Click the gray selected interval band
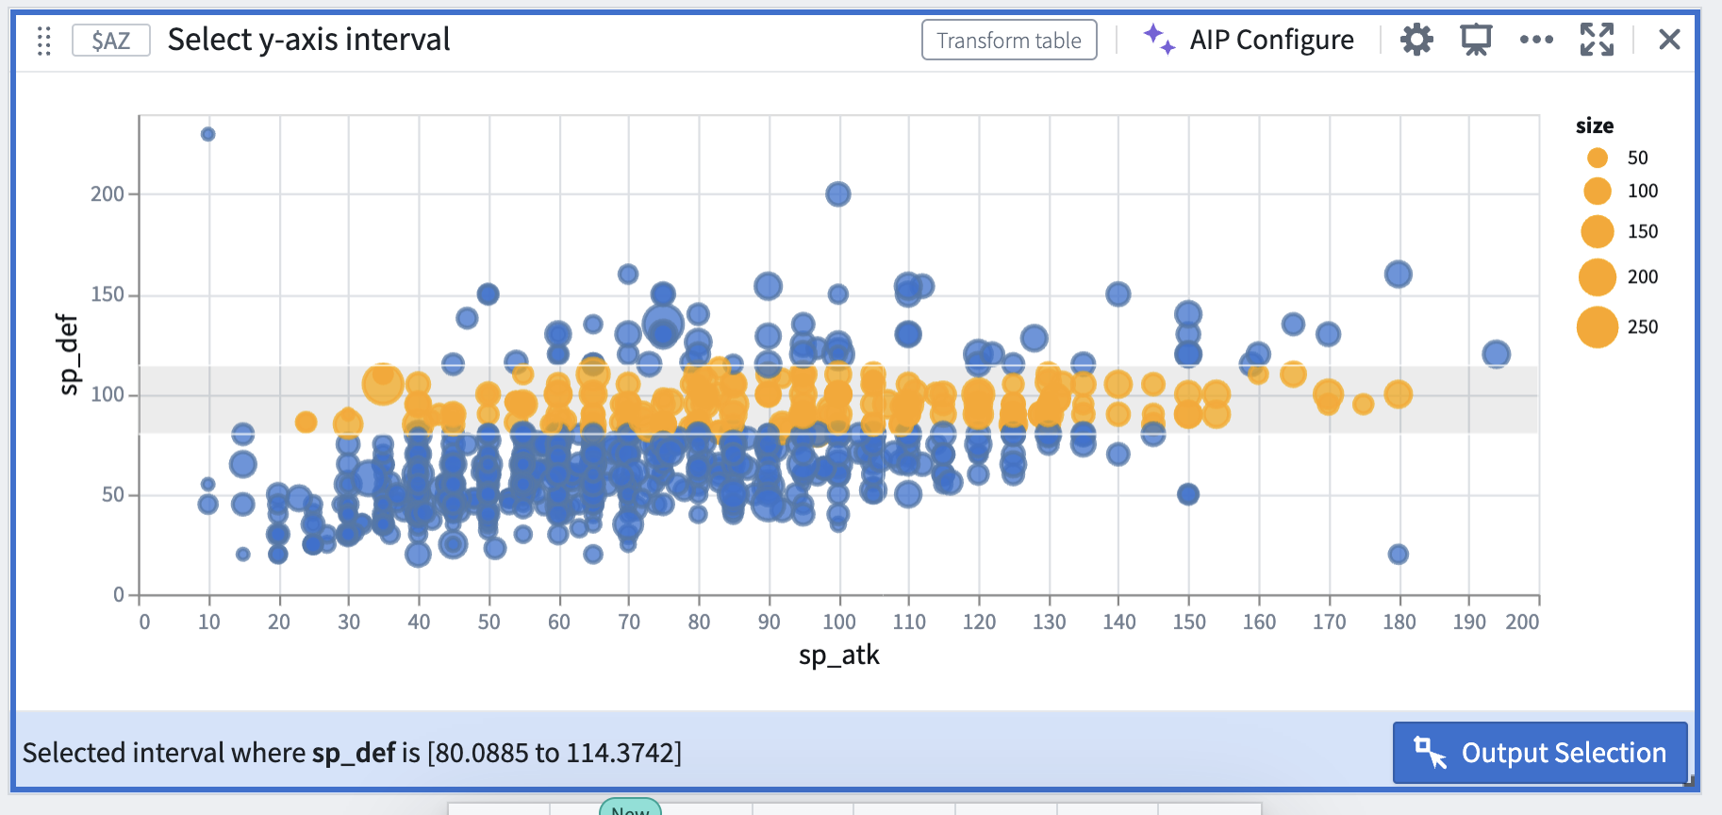1722x815 pixels. click(838, 400)
